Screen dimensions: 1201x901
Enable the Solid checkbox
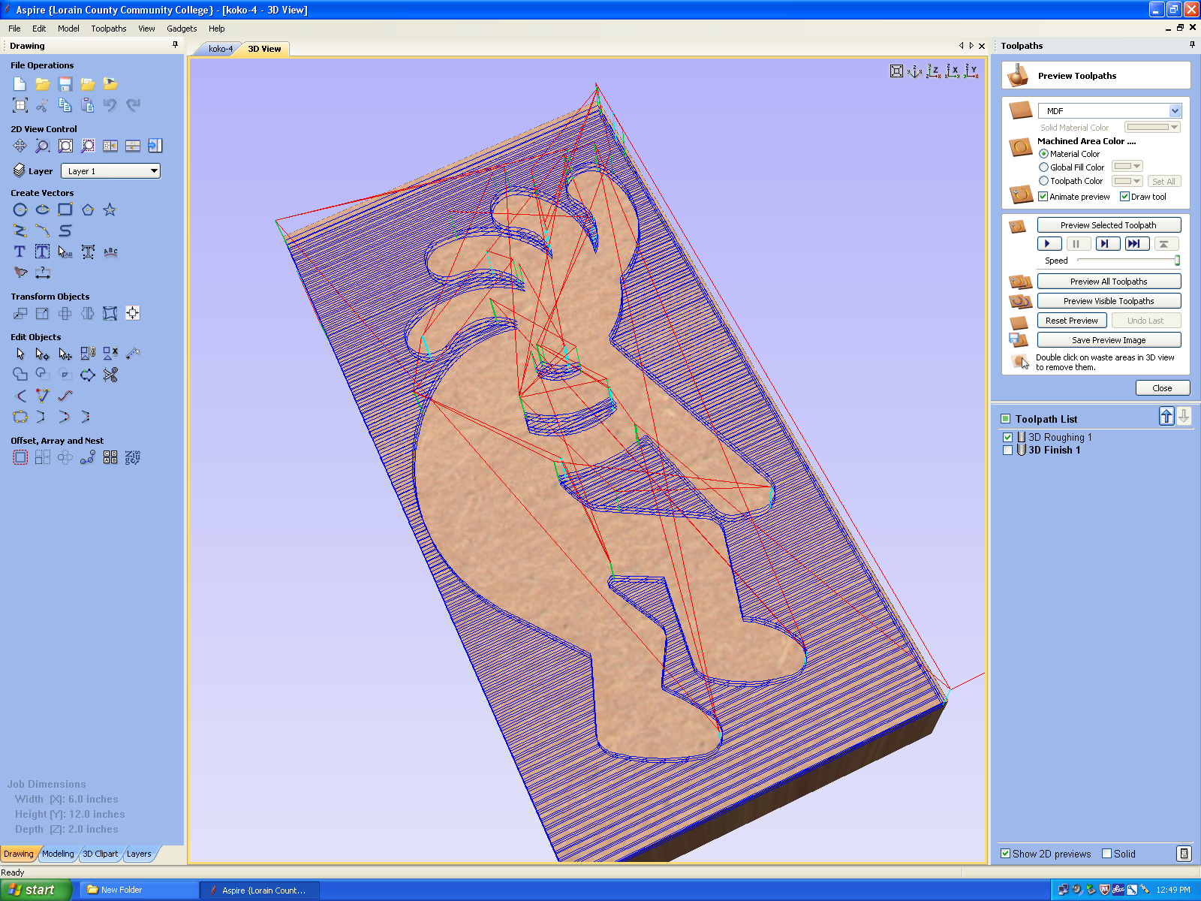pyautogui.click(x=1106, y=854)
